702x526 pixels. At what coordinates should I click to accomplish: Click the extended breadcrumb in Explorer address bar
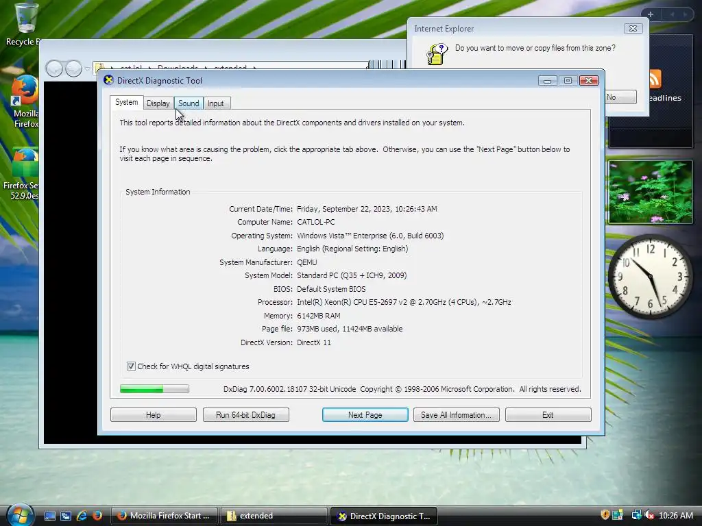coord(230,68)
